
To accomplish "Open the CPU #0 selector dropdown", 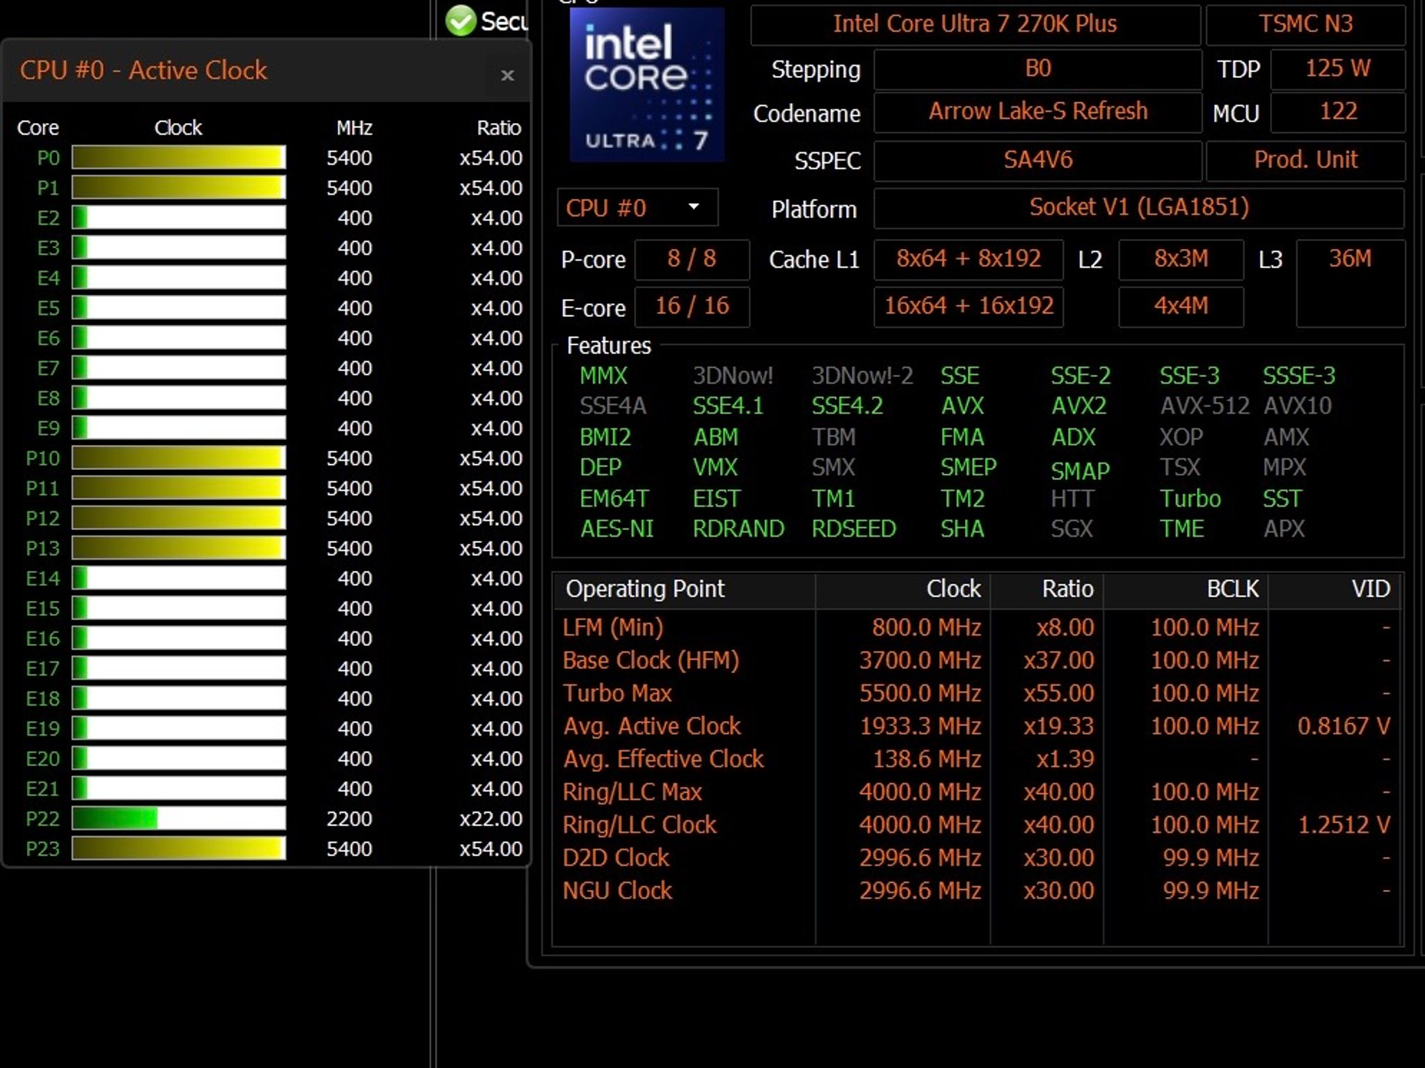I will 637,207.
